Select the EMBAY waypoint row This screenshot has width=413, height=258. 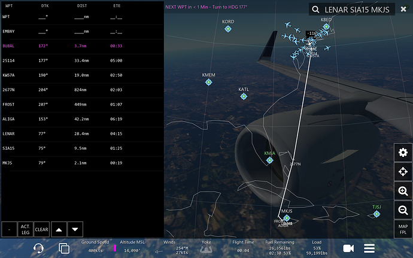82,31
